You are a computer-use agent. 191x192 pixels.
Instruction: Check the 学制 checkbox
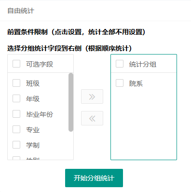click(16, 145)
